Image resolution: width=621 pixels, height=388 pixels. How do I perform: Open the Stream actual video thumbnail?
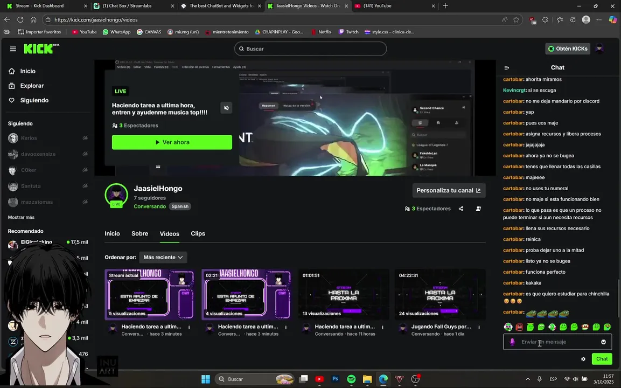click(x=149, y=294)
